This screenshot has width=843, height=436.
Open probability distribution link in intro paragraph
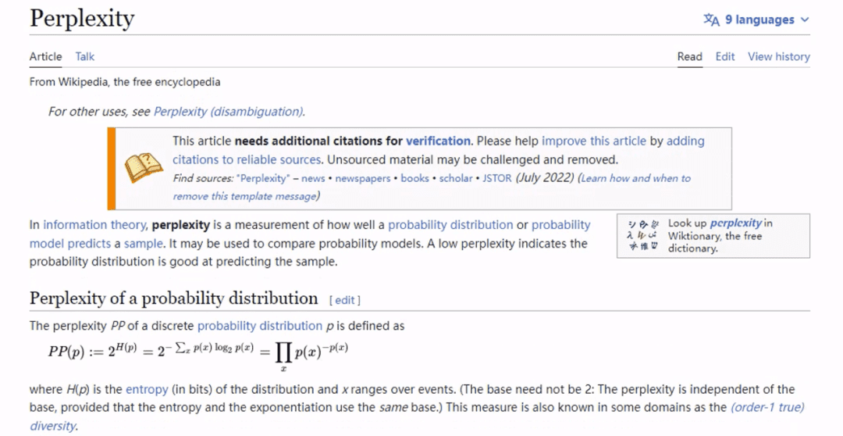(450, 225)
